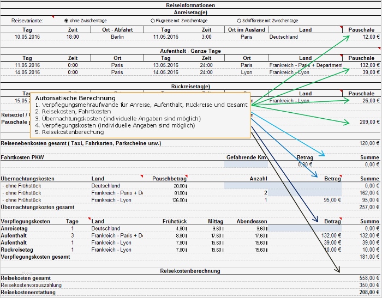Select the Deutschland Anzahl input cell
The width and height of the screenshot is (382, 298).
[246, 186]
